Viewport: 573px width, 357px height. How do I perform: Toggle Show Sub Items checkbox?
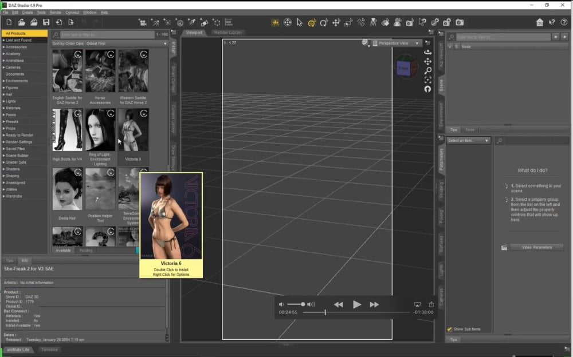pos(449,330)
